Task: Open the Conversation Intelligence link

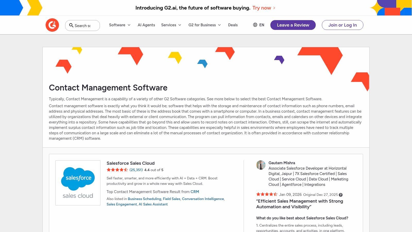Action: tap(203, 199)
